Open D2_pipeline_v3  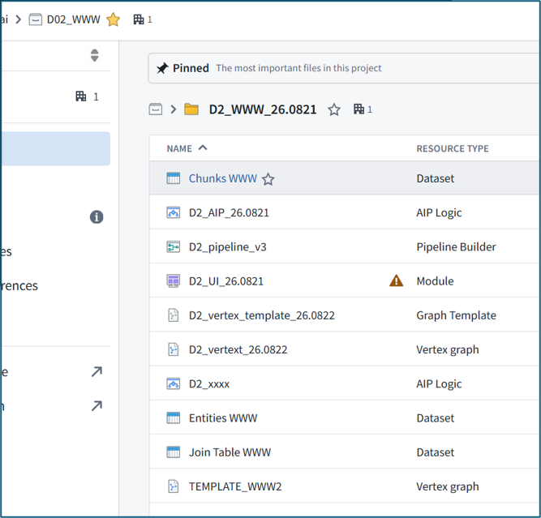tap(228, 247)
